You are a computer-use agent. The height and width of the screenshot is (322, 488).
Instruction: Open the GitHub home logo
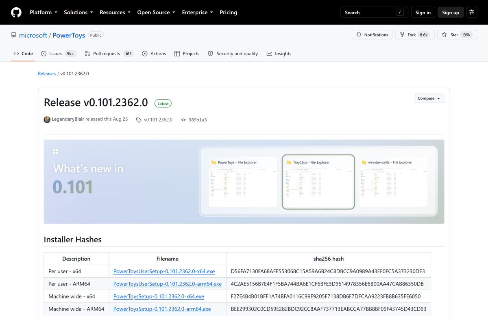(x=16, y=12)
